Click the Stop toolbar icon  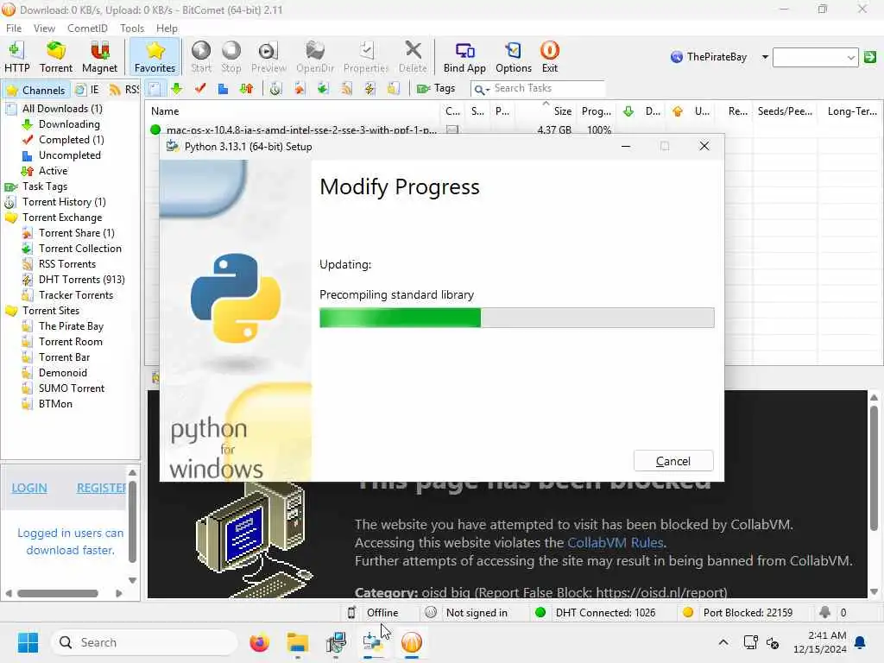pos(230,57)
